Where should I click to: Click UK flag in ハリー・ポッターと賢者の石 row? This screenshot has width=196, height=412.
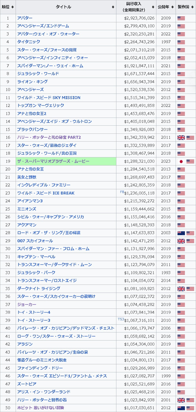tap(181, 400)
